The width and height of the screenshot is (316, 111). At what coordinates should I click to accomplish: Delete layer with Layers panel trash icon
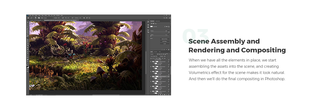click(168, 94)
